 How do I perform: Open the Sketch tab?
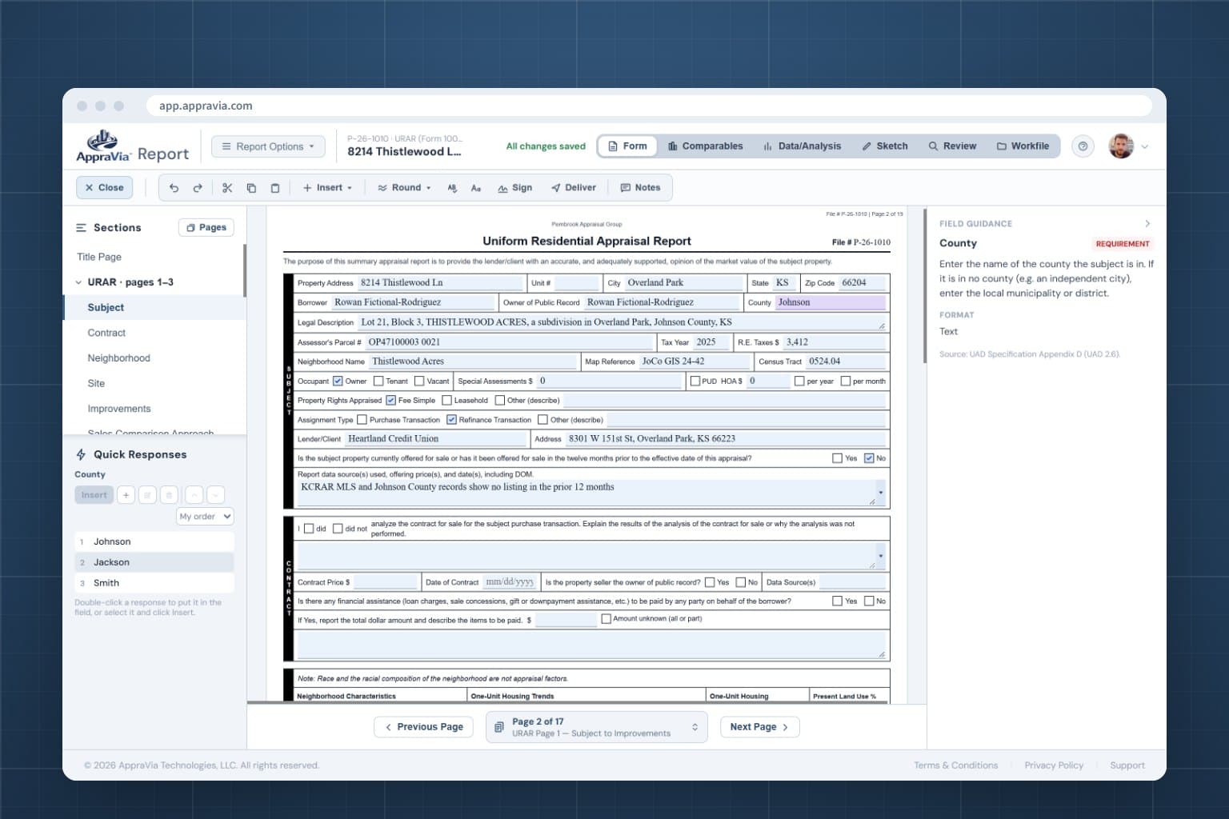885,146
